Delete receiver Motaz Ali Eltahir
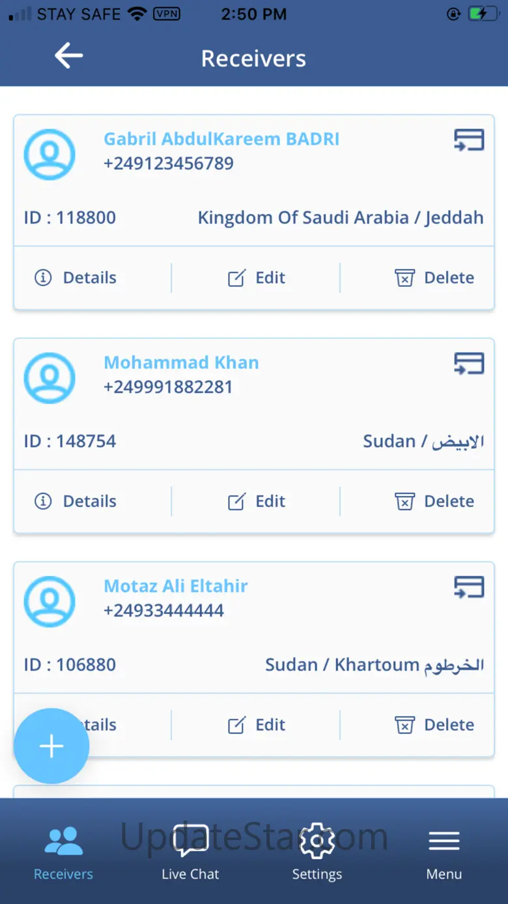The height and width of the screenshot is (904, 508). pos(434,725)
